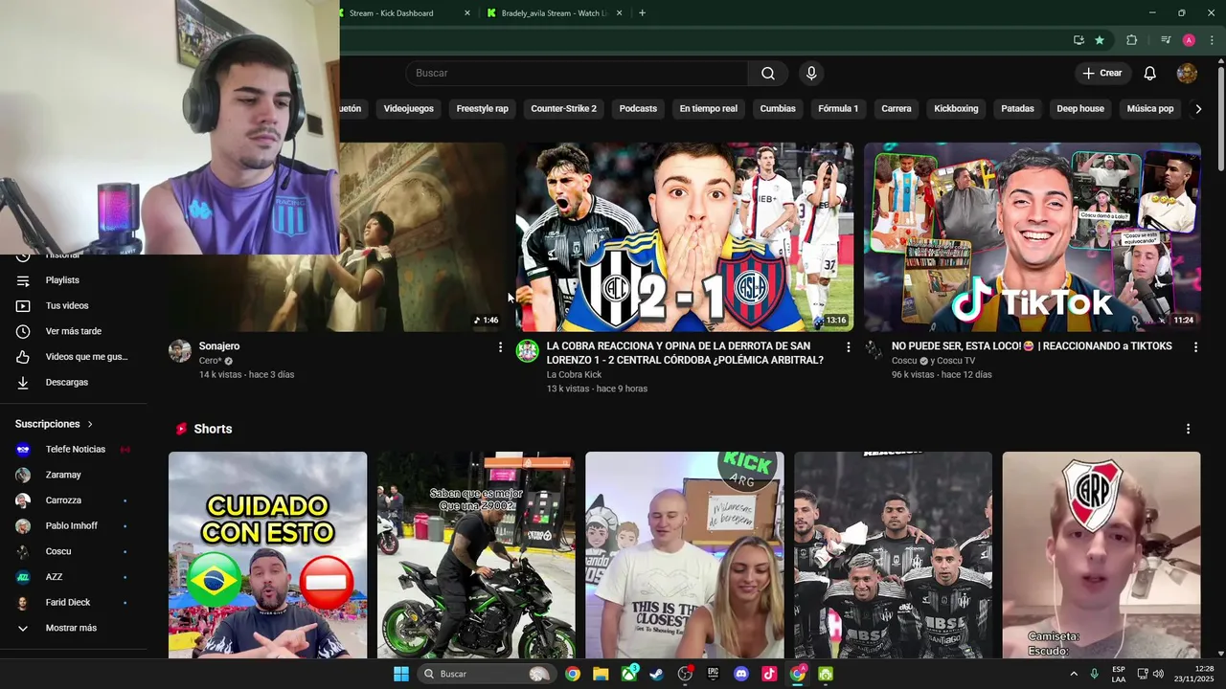
Task: Open YouTube notifications bell
Action: click(1149, 73)
